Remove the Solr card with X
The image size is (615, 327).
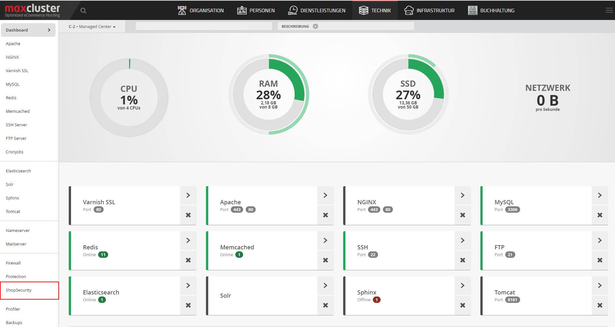(325, 305)
